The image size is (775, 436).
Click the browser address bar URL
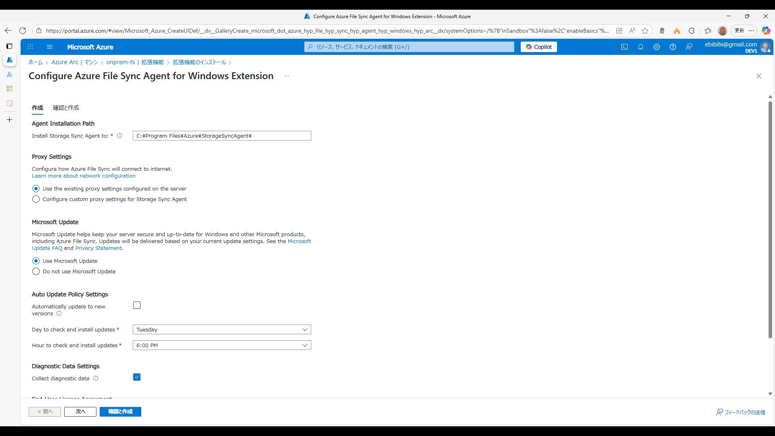coord(327,31)
